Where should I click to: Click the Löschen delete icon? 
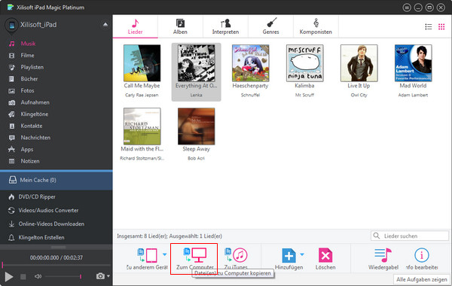pos(325,255)
